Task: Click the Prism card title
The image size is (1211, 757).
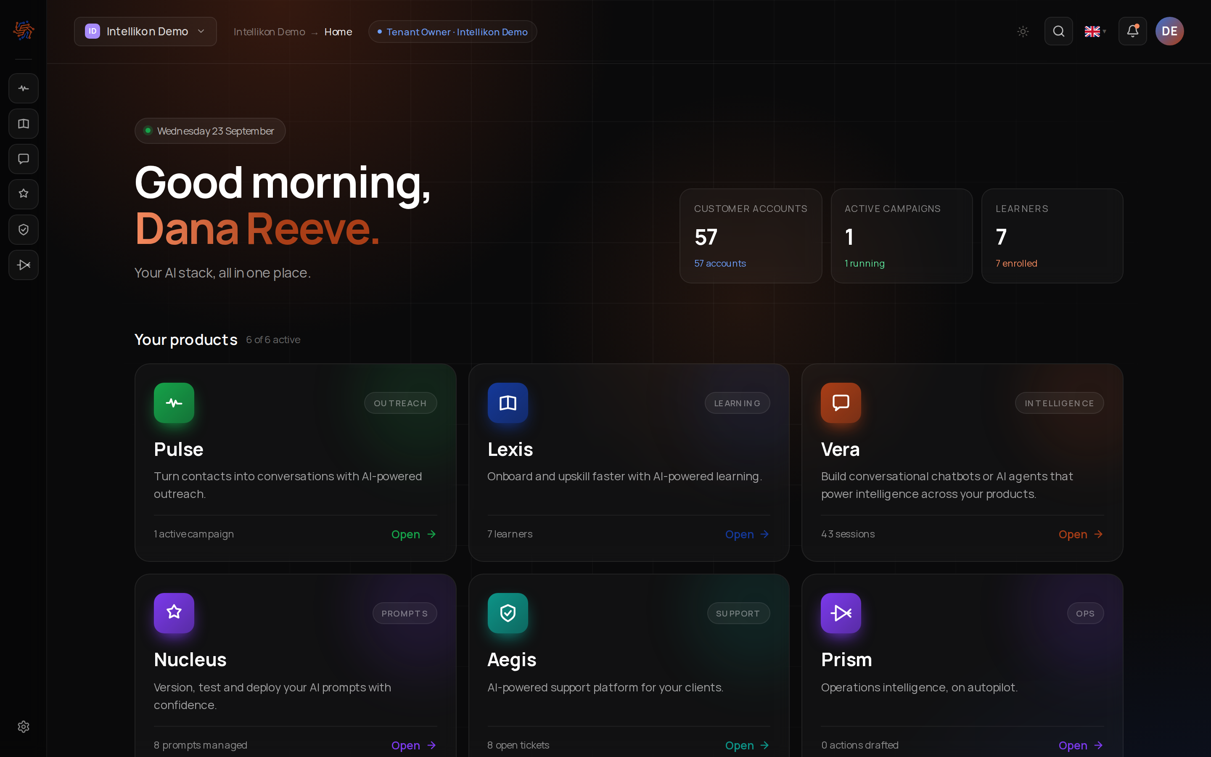Action: tap(846, 659)
